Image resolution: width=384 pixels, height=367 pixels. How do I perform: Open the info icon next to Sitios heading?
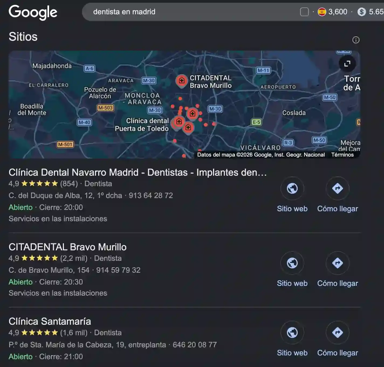point(356,40)
